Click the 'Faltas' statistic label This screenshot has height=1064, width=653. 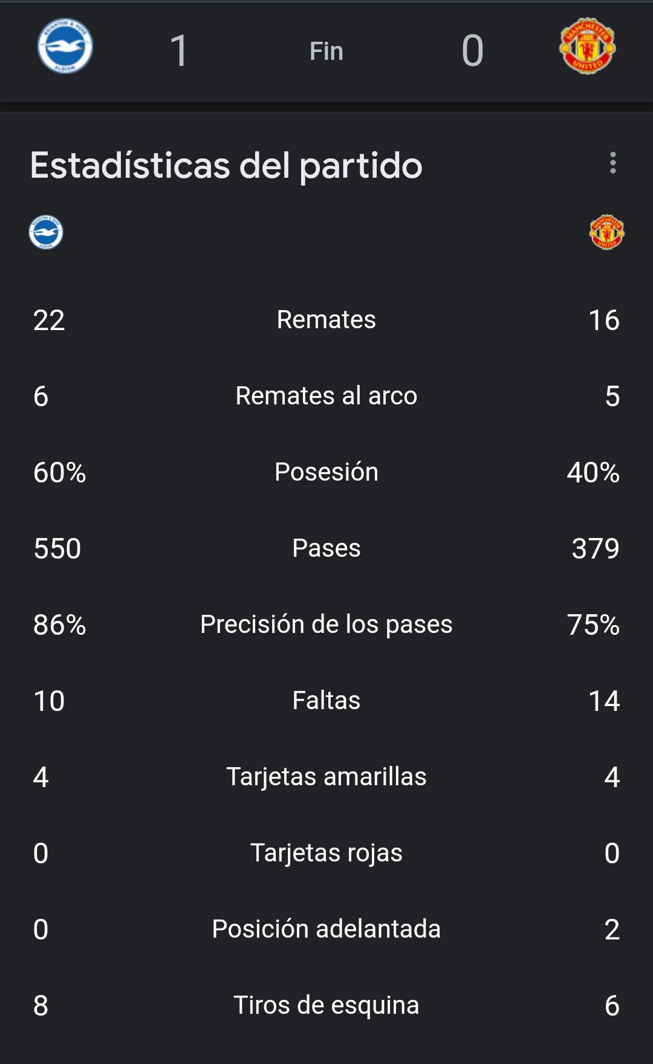click(x=326, y=700)
